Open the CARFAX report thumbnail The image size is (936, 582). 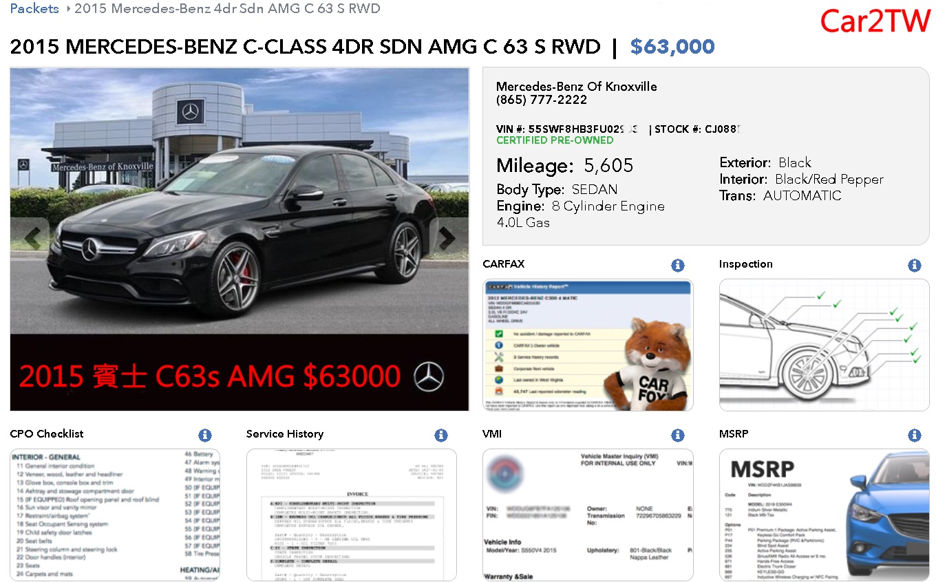point(588,345)
